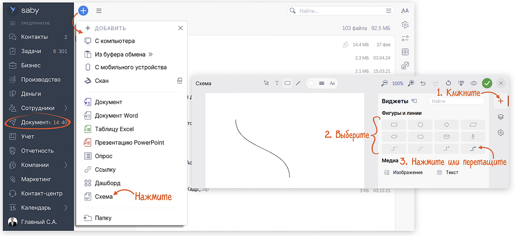Select Таблицу Excel in the add menu
Viewport: 515px width, 236px height.
click(114, 129)
